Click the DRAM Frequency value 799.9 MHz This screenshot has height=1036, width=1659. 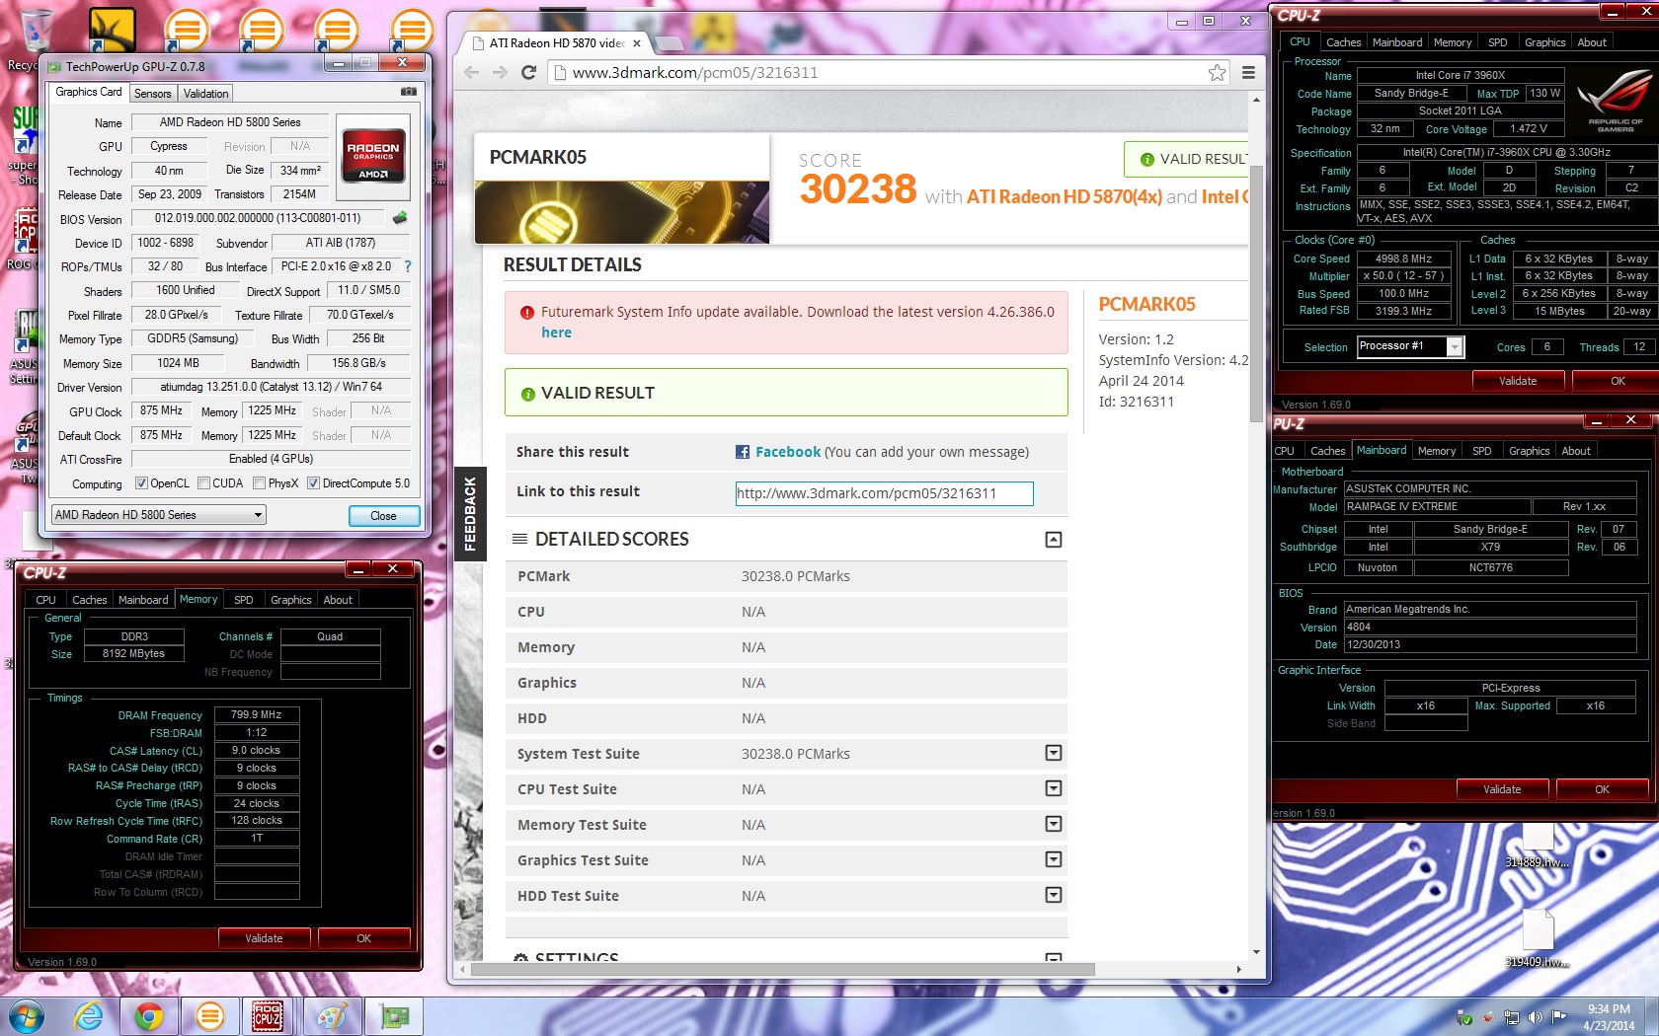[257, 714]
